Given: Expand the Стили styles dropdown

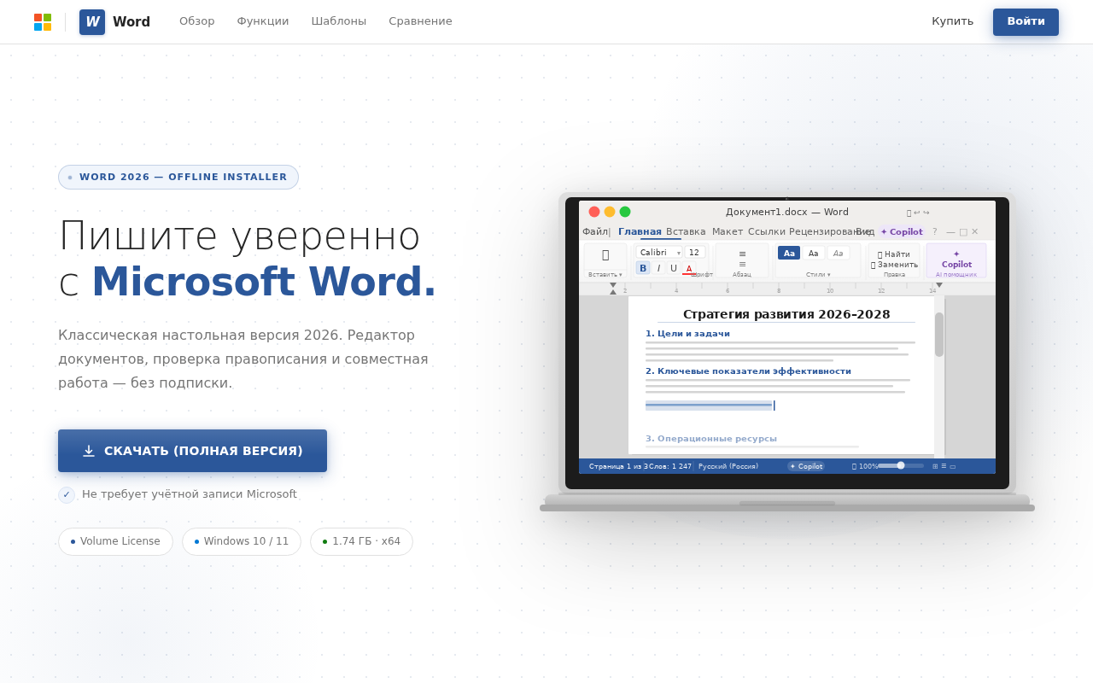Looking at the screenshot, I should coord(818,275).
